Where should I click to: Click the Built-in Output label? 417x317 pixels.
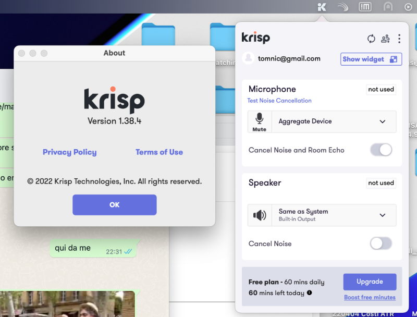(297, 219)
